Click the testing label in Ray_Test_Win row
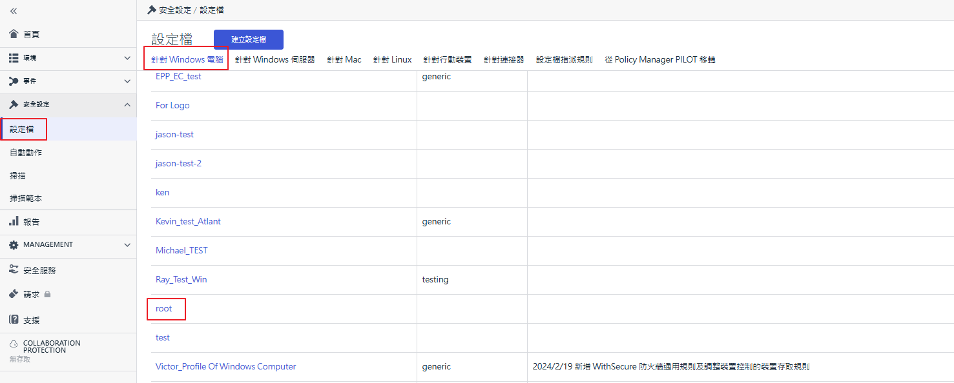The height and width of the screenshot is (383, 954). (x=435, y=279)
